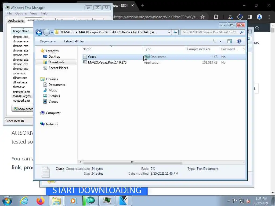The image size is (275, 206).
Task: Click the Explorer Forward navigation arrow
Action: (x=46, y=32)
